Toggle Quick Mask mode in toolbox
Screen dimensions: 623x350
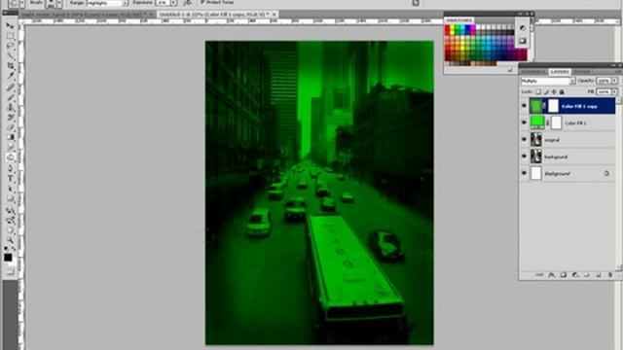click(11, 272)
